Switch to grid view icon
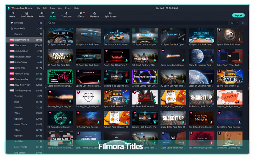 [x=243, y=23]
